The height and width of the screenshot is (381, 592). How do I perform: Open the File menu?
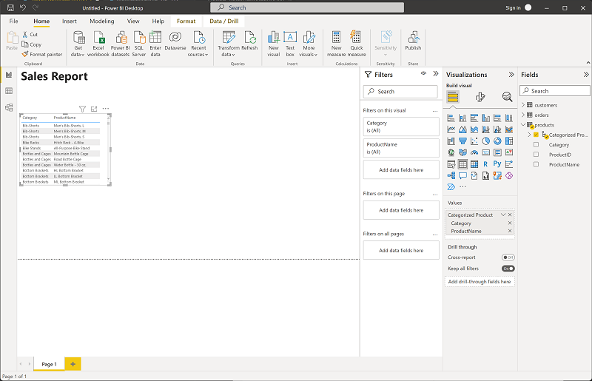pos(13,21)
